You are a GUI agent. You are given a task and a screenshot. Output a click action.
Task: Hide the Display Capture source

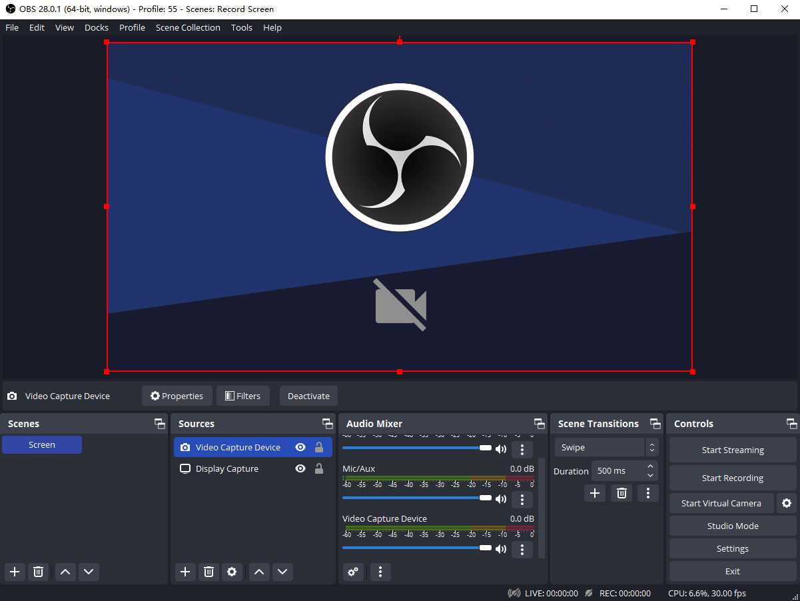pos(300,469)
